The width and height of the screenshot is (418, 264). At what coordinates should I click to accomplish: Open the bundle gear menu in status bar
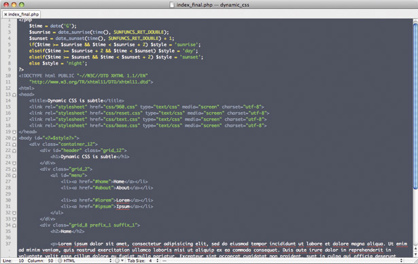pyautogui.click(x=119, y=261)
